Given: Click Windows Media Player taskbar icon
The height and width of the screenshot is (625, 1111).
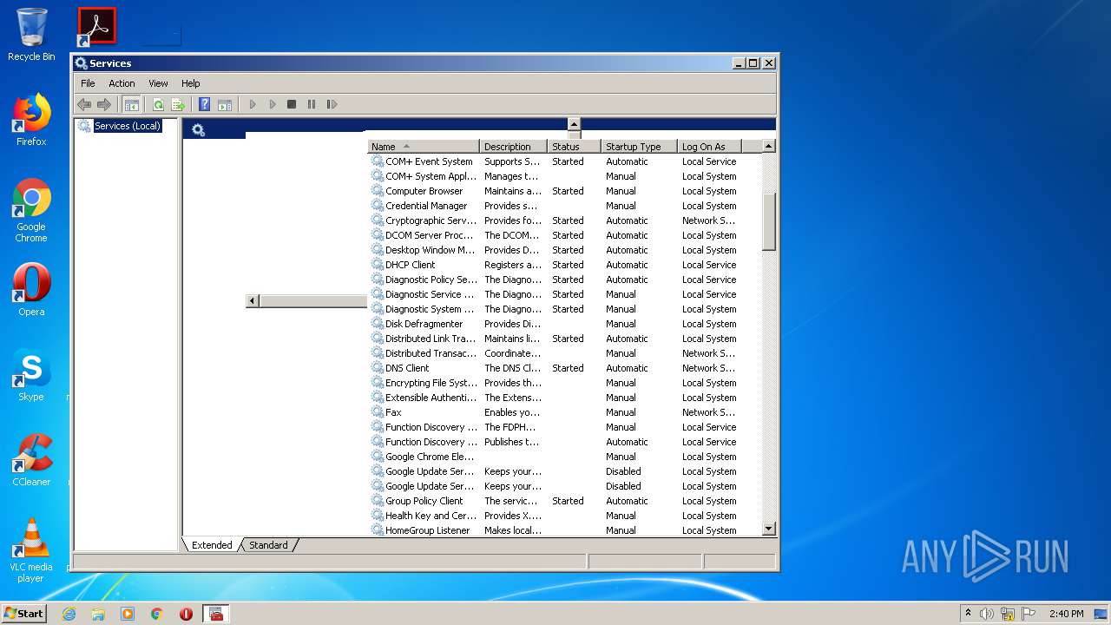Looking at the screenshot, I should click(128, 614).
